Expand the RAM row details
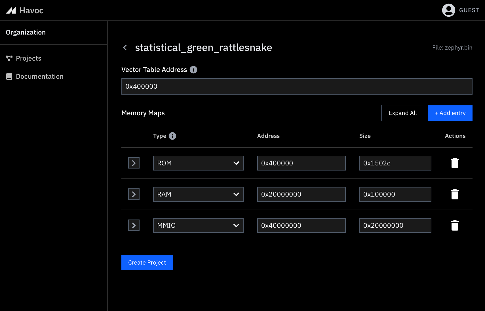The width and height of the screenshot is (485, 311). [x=134, y=194]
